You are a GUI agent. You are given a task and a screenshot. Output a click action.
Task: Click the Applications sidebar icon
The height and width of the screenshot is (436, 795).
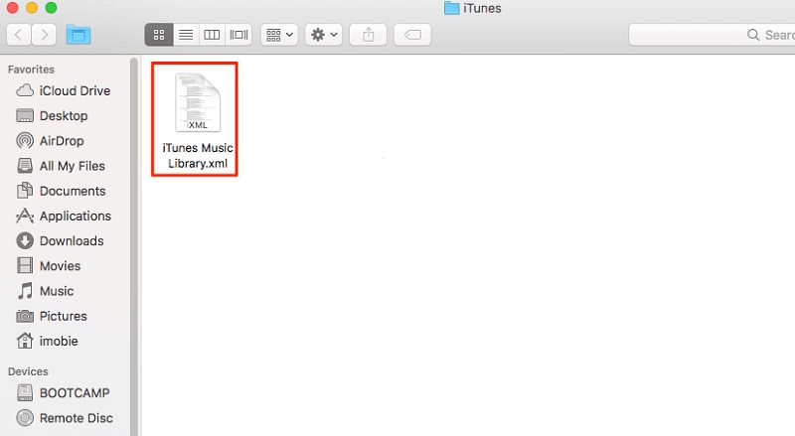coord(25,216)
